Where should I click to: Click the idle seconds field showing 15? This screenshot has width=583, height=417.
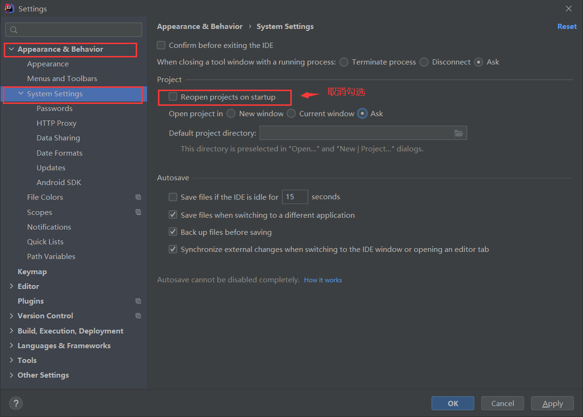click(295, 197)
